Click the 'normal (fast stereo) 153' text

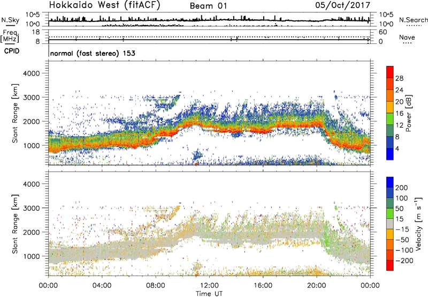(x=93, y=53)
